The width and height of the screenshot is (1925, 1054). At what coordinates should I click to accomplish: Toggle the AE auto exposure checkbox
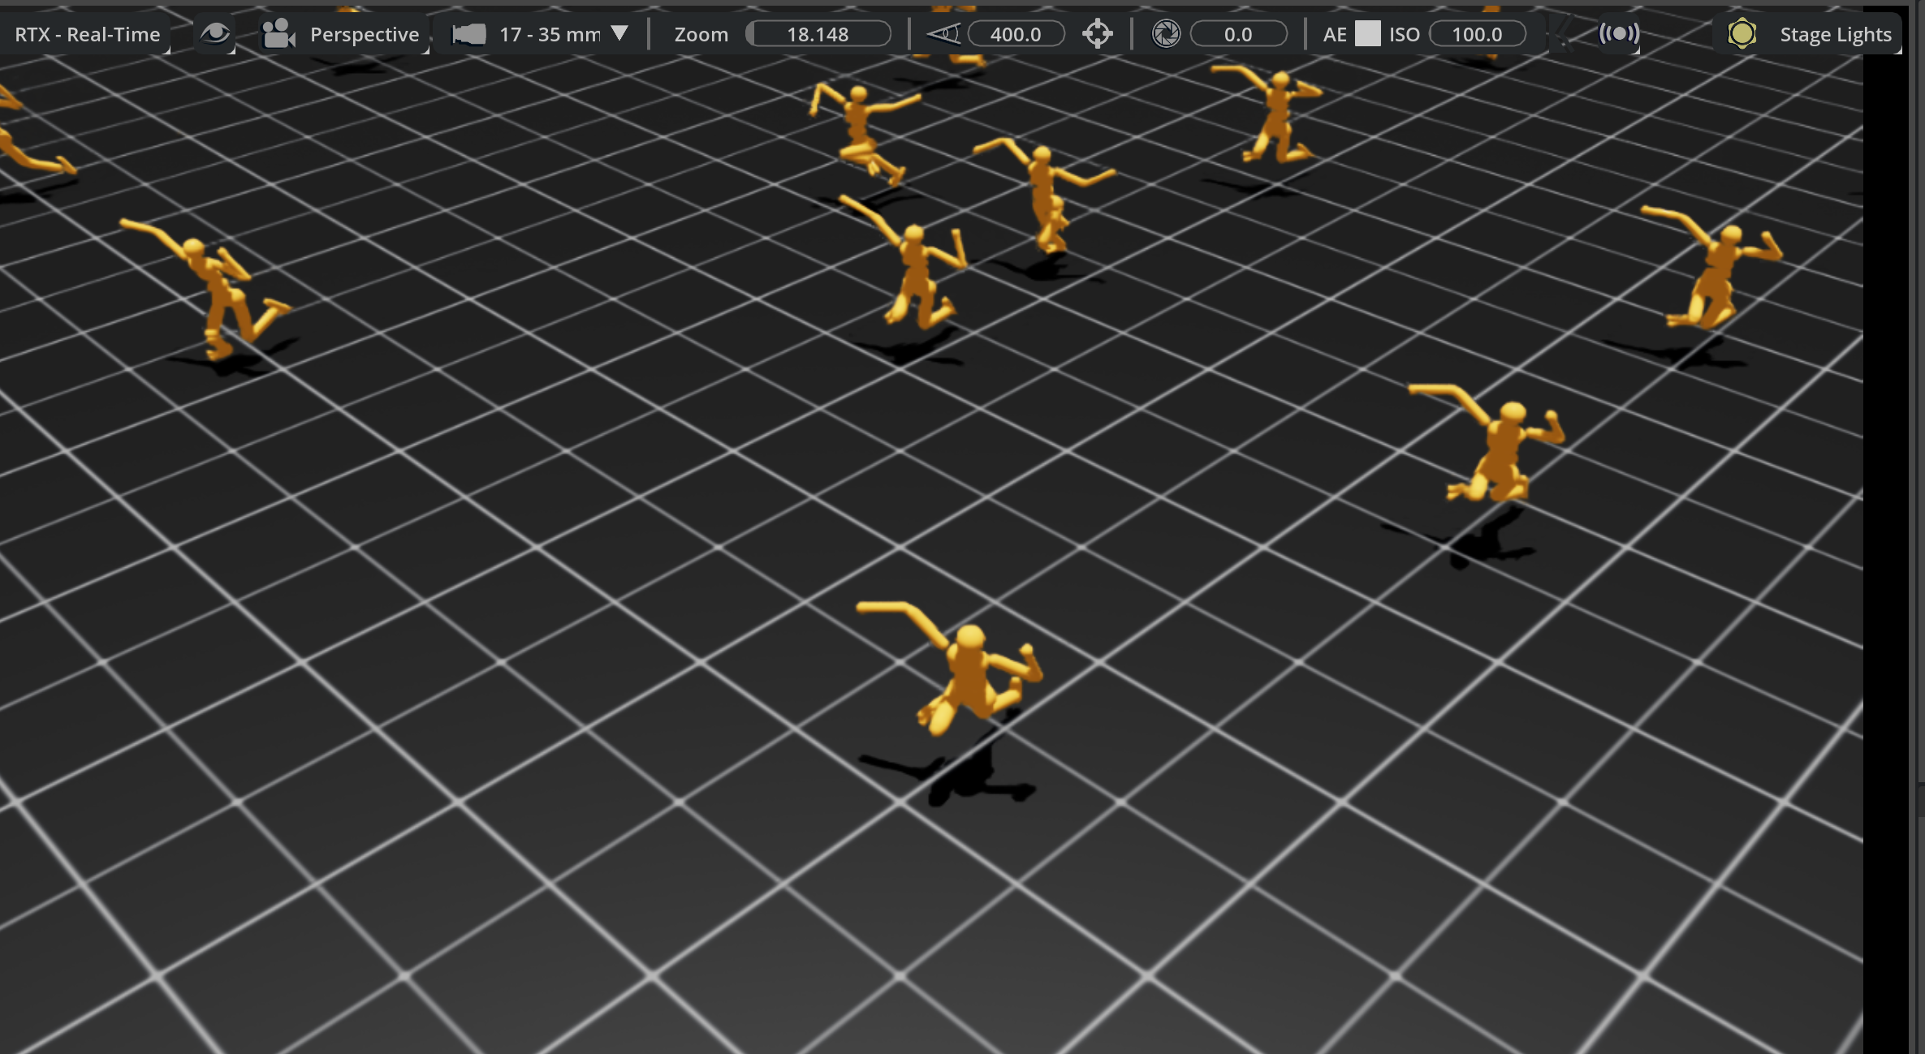click(1367, 34)
